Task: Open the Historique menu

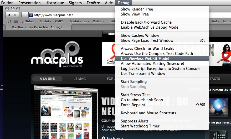Action: (x=55, y=3)
